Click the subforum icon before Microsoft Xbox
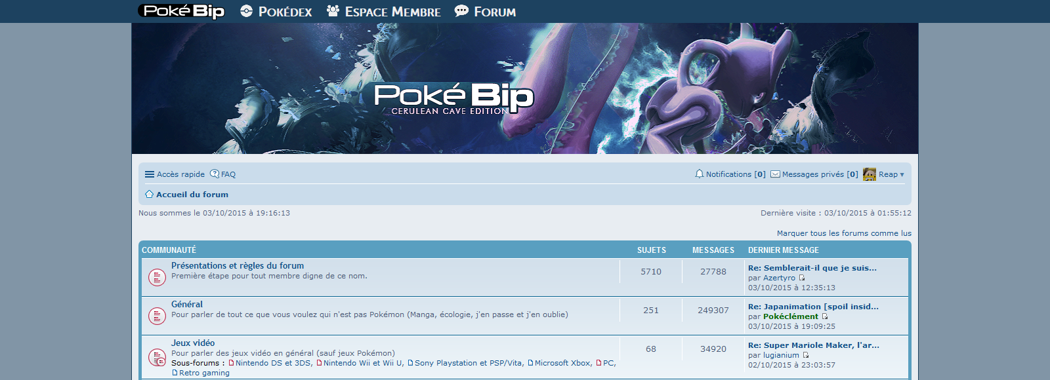This screenshot has height=380, width=1050. point(530,363)
